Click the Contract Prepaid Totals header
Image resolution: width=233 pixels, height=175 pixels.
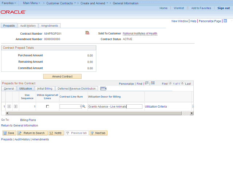[48, 48]
